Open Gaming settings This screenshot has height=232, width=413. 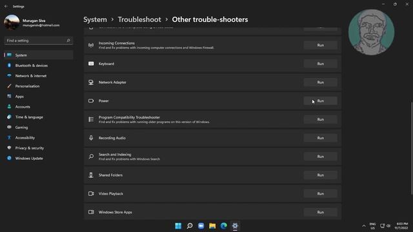[x=39, y=128]
